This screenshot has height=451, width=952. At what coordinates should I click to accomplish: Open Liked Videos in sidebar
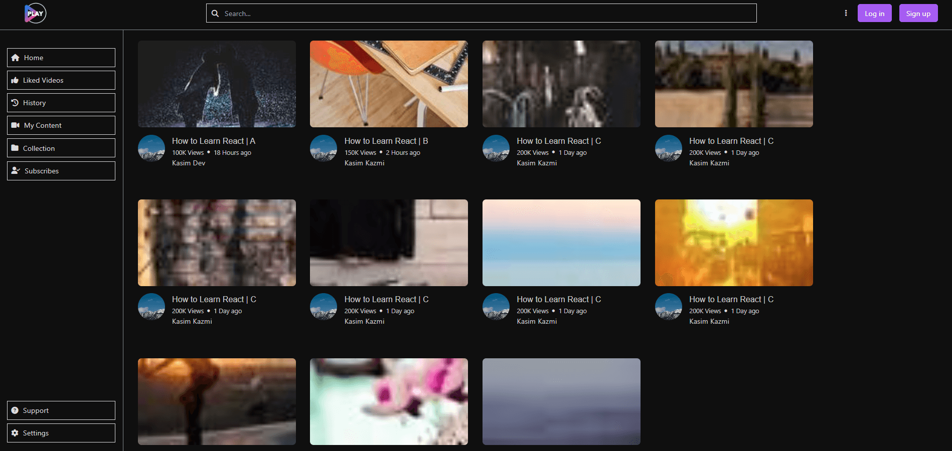61,80
